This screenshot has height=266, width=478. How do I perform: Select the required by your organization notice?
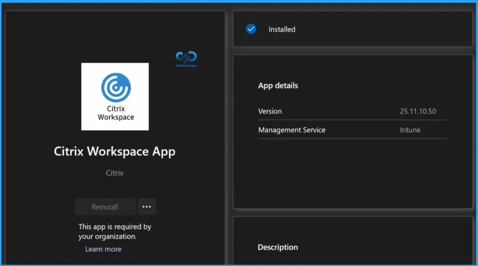115,232
